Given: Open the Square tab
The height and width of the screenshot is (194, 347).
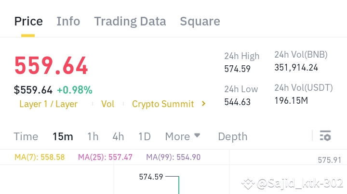Looking at the screenshot, I should coord(200,21).
